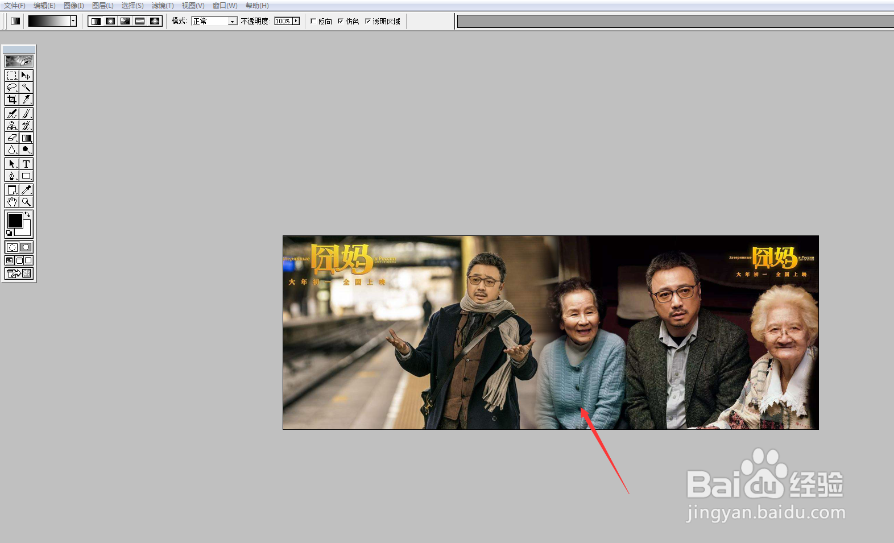Image resolution: width=894 pixels, height=543 pixels.
Task: Select the History Brush tool
Action: pos(26,126)
